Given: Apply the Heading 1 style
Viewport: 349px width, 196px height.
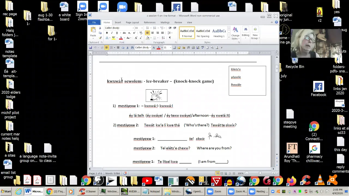Looking at the screenshot, I should (x=219, y=33).
